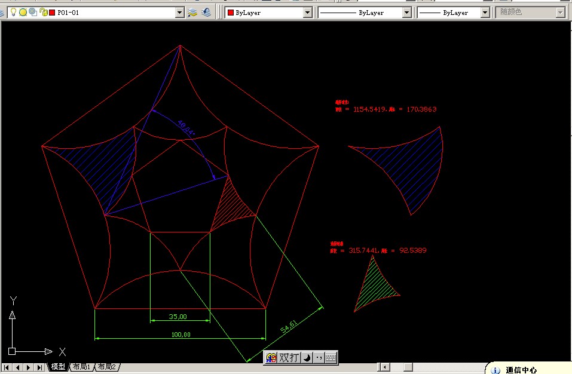
Task: Toggle freeze/thaw sun icon for layer P01-01
Action: (x=23, y=13)
